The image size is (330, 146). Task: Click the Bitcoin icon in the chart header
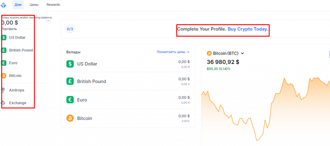[x=209, y=53]
